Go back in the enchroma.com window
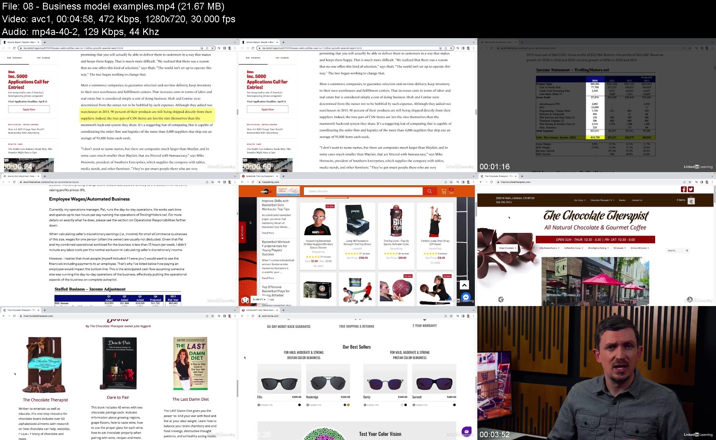 [242, 316]
